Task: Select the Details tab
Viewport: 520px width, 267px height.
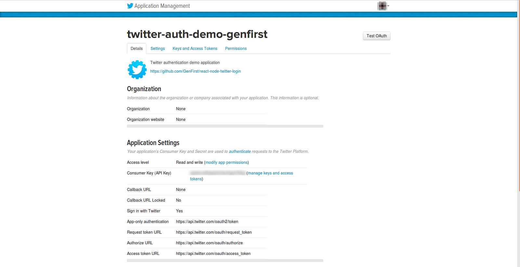Action: coord(136,48)
